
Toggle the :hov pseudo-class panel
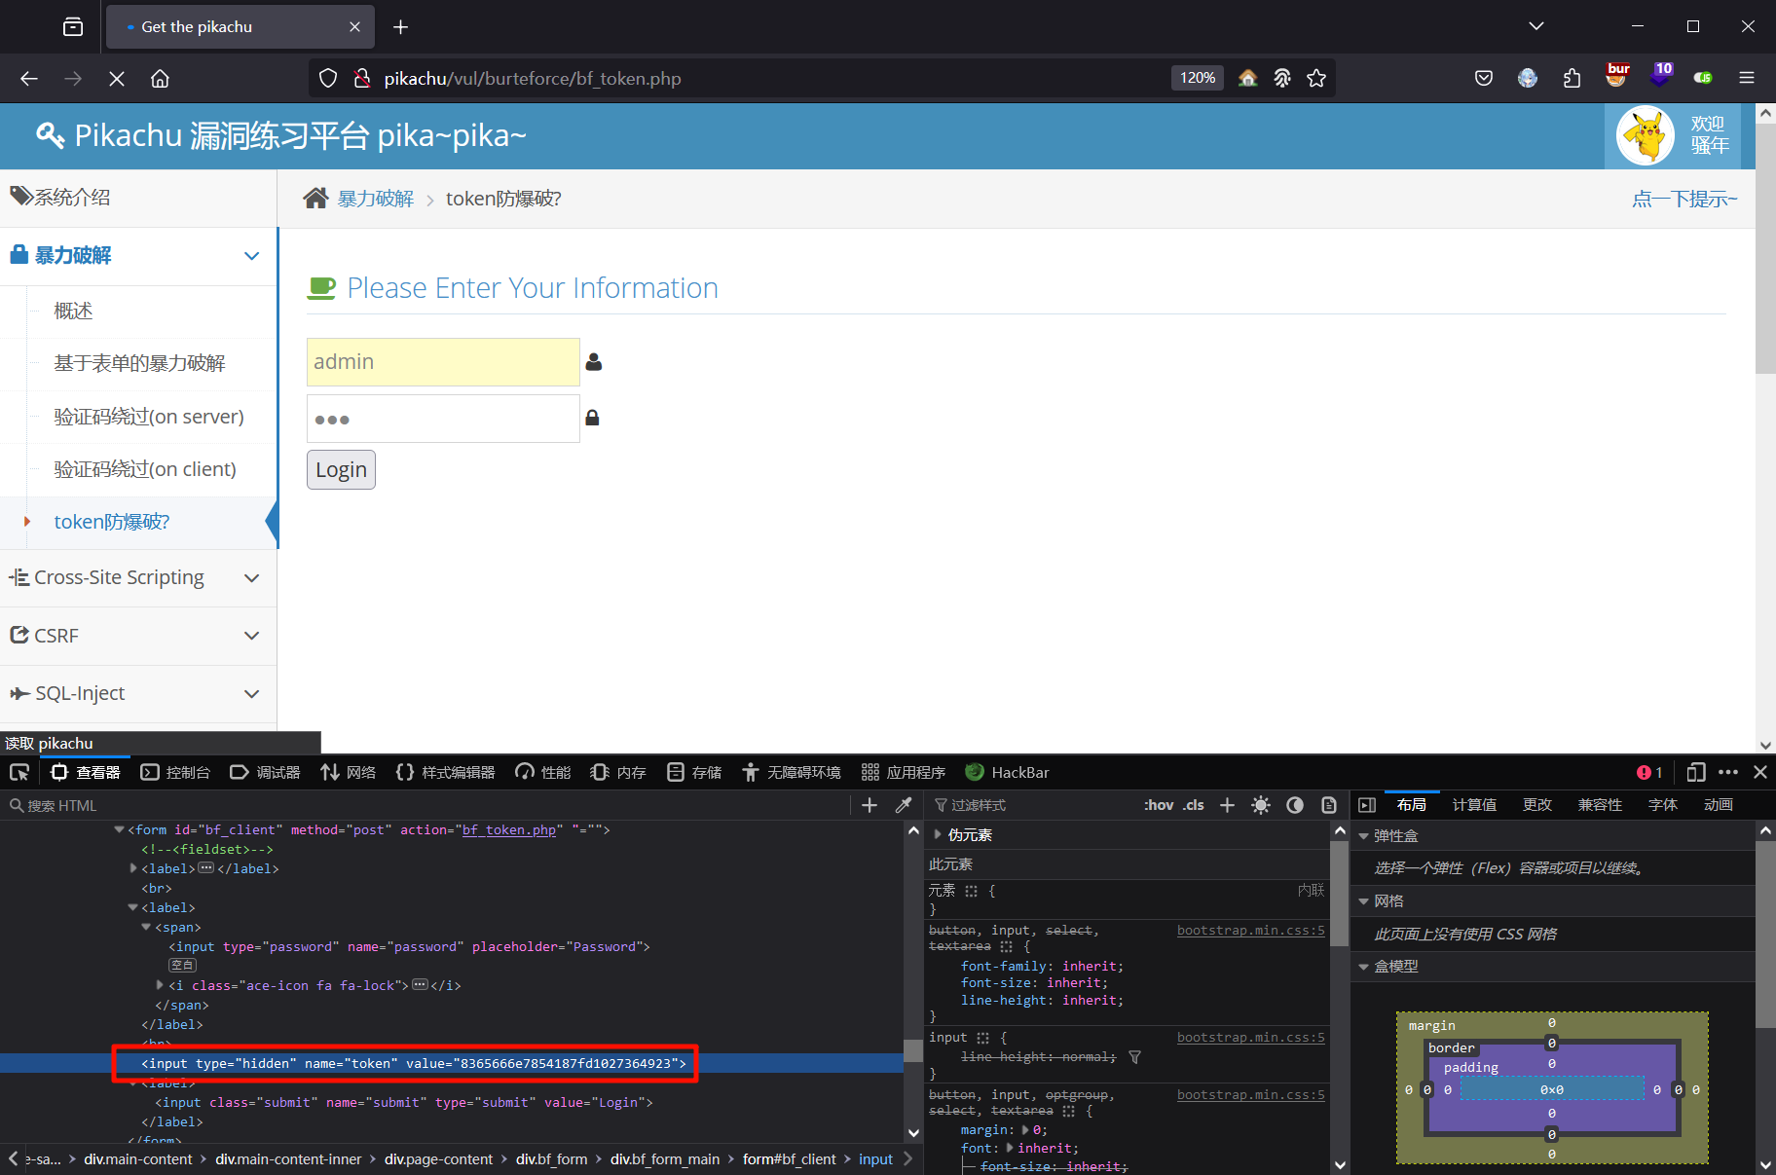tap(1159, 805)
